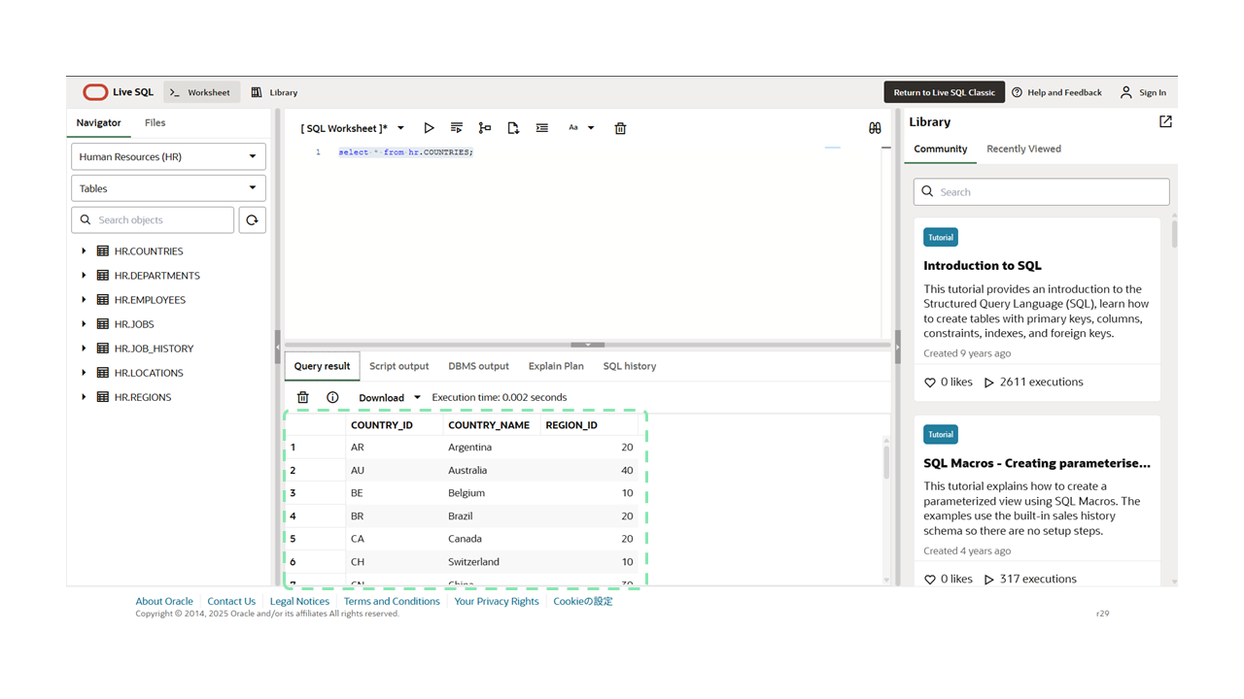Like the SQL Macros tutorial
The width and height of the screenshot is (1244, 699).
point(930,580)
